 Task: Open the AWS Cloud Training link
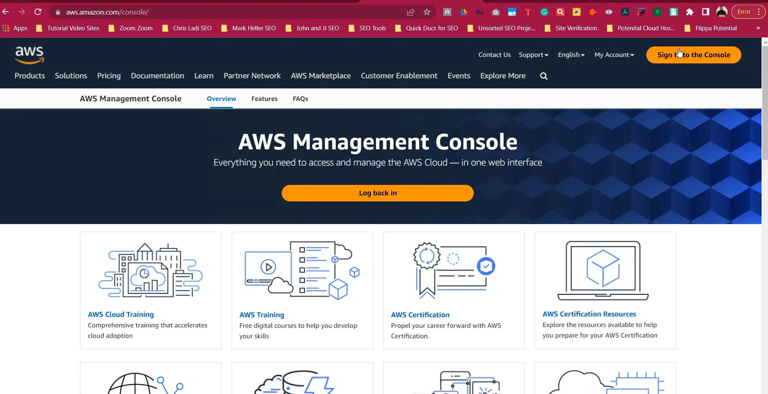[x=121, y=314]
